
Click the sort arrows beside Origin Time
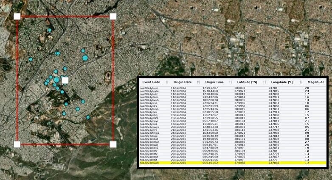(230, 82)
